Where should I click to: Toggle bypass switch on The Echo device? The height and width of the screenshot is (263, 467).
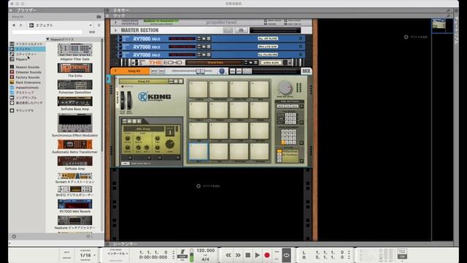pos(136,63)
